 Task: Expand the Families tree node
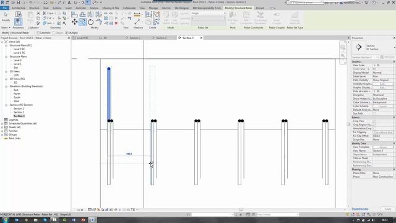(x=2, y=131)
